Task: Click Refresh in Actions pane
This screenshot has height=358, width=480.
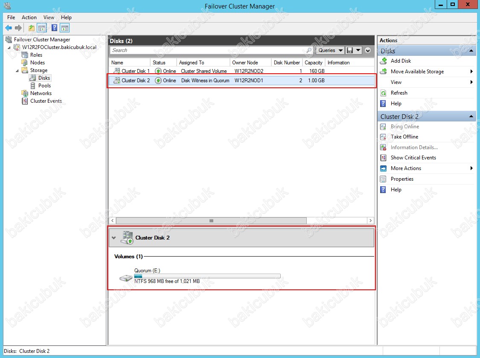Action: [x=399, y=93]
